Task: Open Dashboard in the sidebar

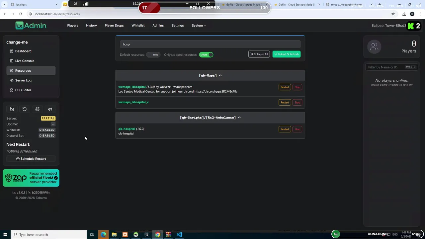Action: tap(31, 51)
